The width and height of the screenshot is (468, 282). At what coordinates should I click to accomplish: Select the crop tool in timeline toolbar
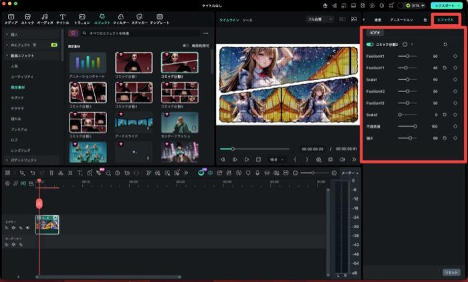coord(70,173)
